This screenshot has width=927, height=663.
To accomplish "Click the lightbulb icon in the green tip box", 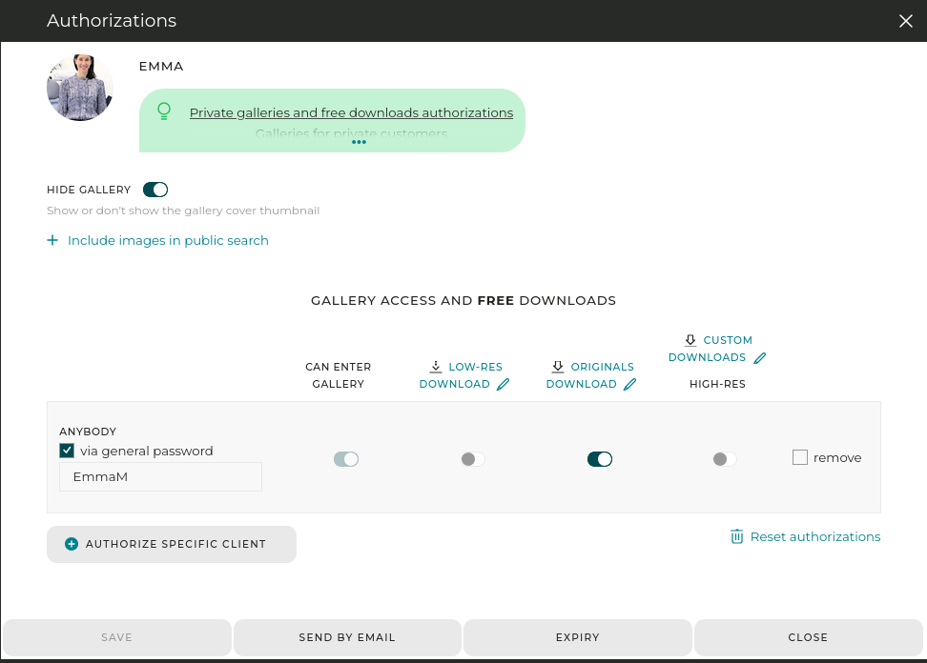I will click(x=164, y=111).
